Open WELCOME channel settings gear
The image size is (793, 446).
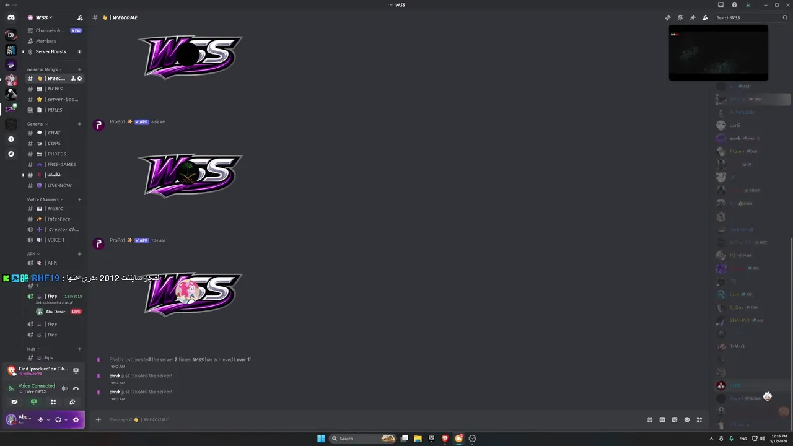(x=79, y=79)
